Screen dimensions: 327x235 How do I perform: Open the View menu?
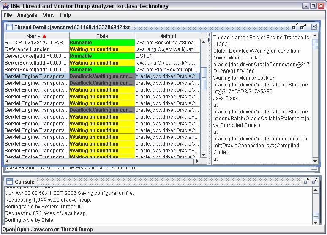49,15
